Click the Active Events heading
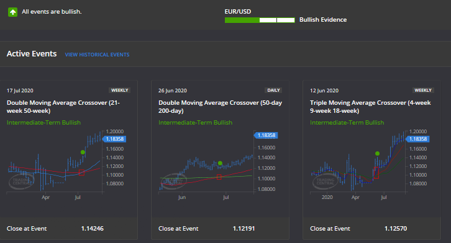451x243 pixels. 32,54
